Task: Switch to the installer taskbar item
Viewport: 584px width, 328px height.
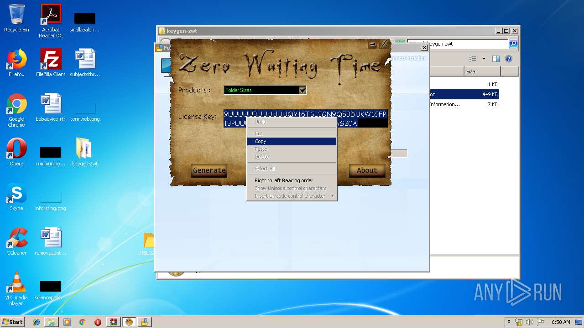Action: pos(145,322)
